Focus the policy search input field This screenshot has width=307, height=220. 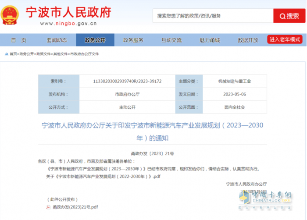212,16
